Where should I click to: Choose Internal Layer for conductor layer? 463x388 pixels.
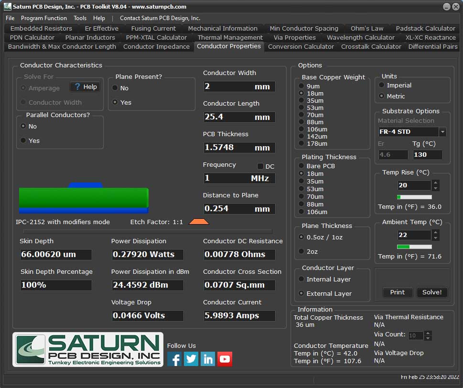click(x=301, y=279)
